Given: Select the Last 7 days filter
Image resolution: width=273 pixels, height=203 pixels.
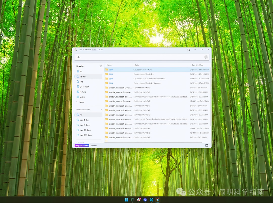Looking at the screenshot, I should click(x=84, y=125).
